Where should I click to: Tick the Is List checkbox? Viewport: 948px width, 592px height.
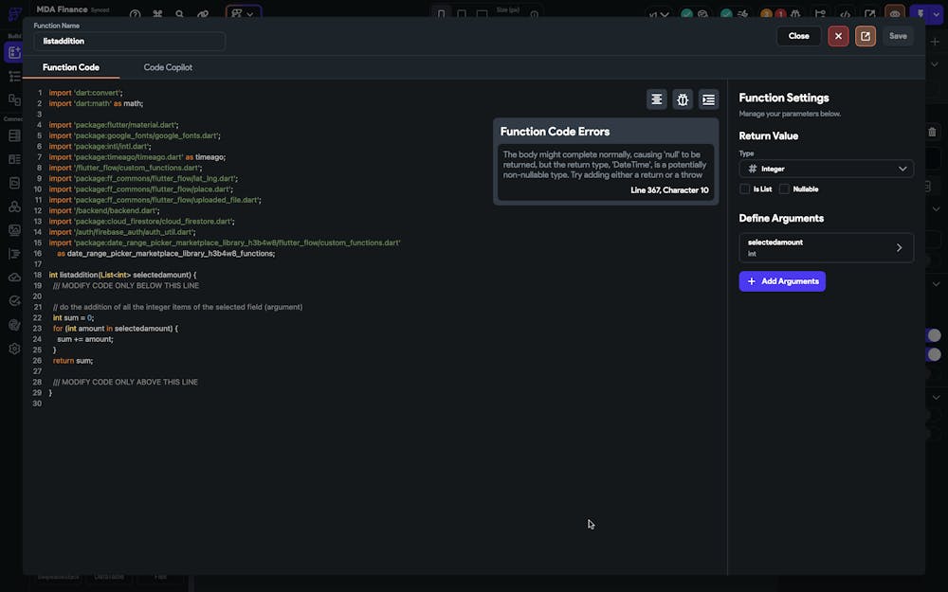click(x=745, y=189)
